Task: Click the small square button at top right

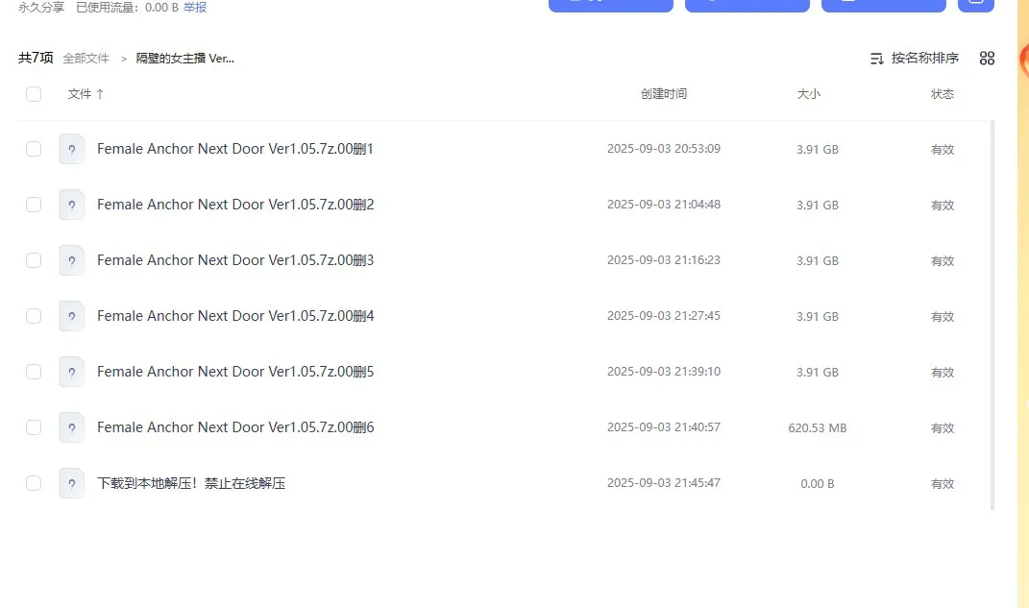Action: 975,3
